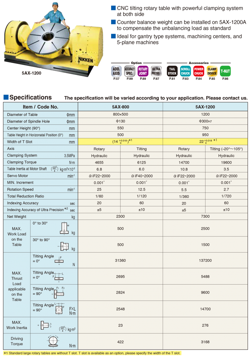Click the green T-NUT accessory badge
The height and width of the screenshot is (359, 251).
point(225,71)
